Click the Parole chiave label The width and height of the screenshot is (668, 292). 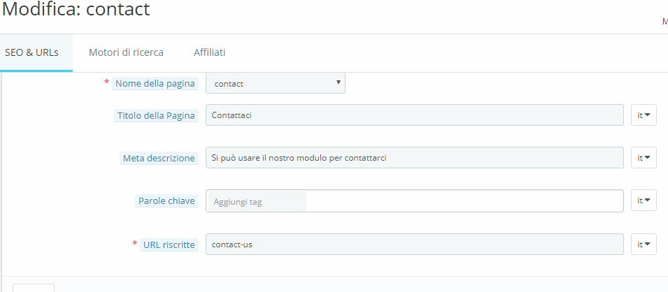168,201
